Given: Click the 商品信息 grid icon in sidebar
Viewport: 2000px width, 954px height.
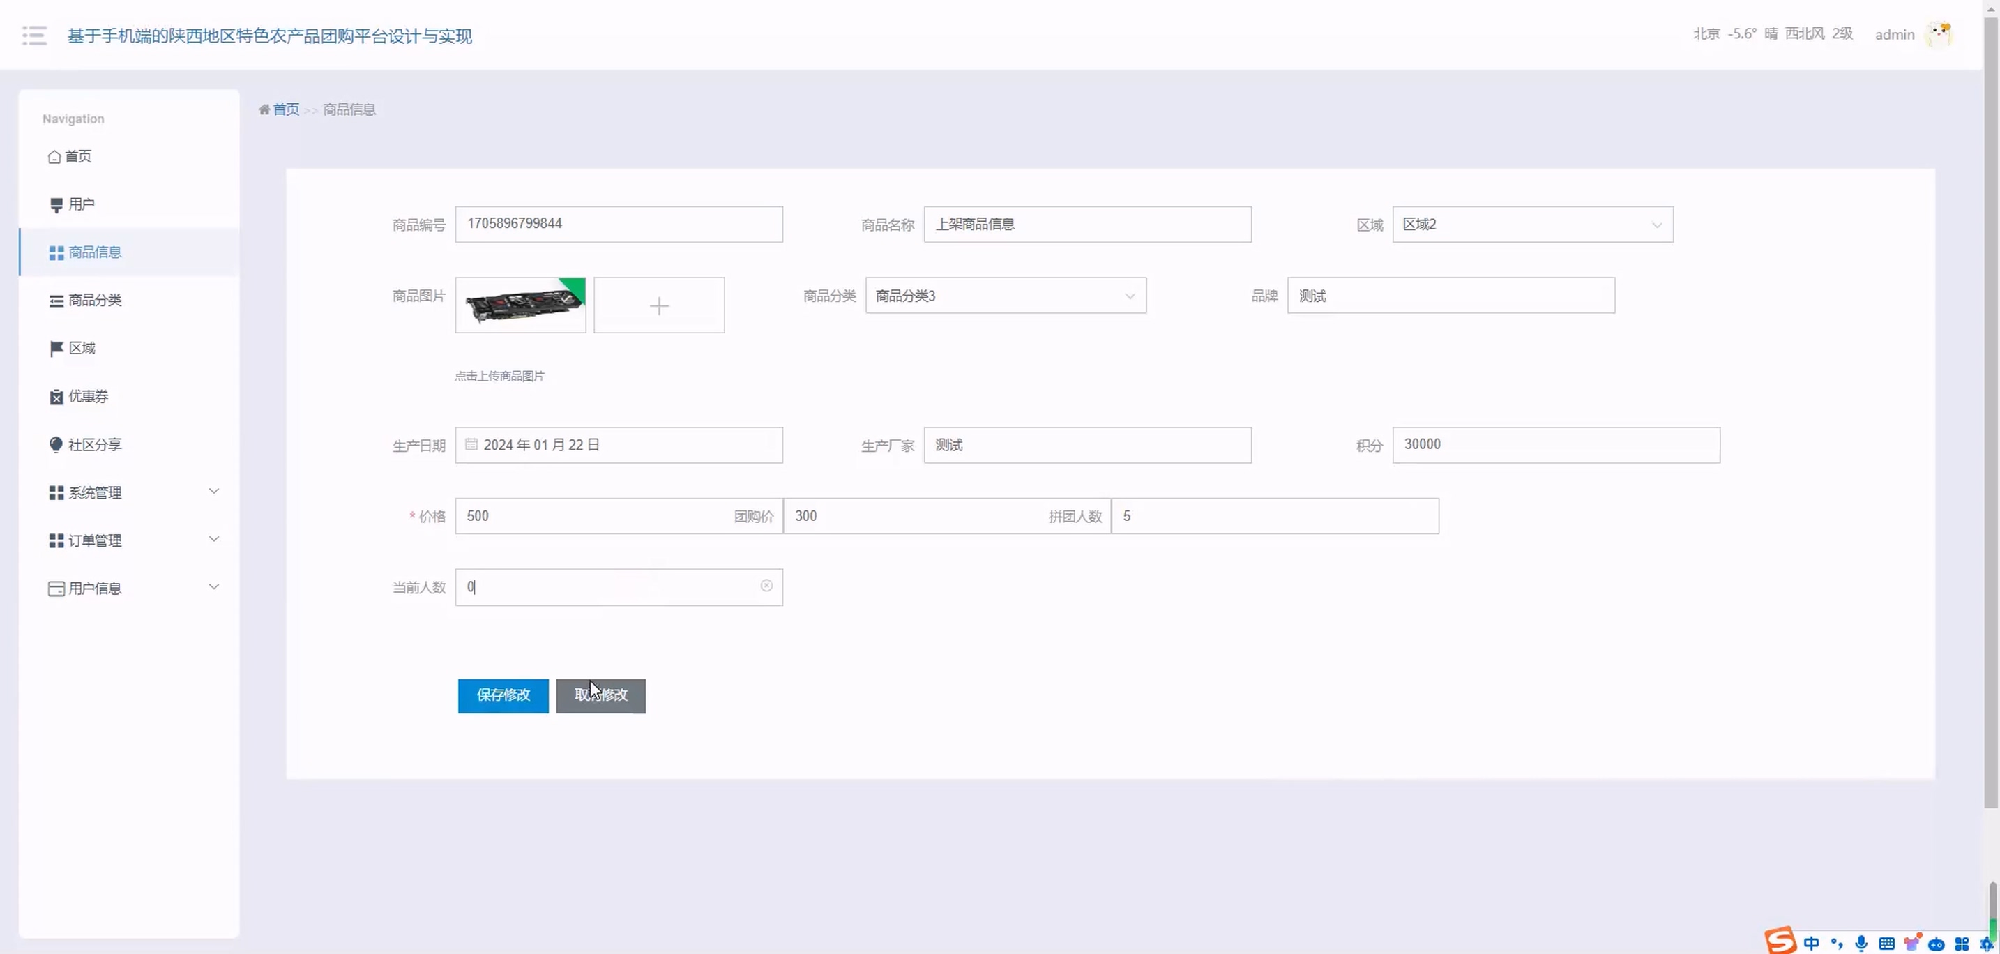Looking at the screenshot, I should point(56,253).
